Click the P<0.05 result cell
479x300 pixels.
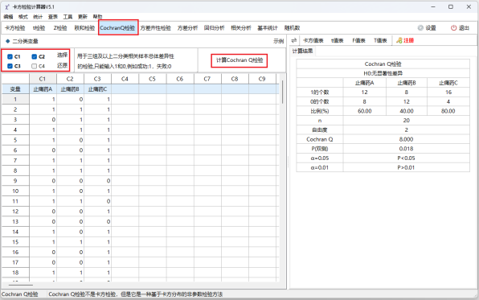pos(407,158)
